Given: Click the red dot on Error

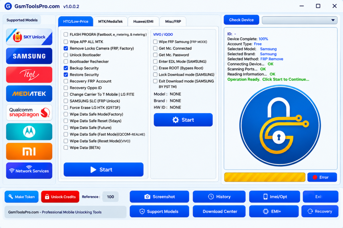Looking at the screenshot, I should [x=315, y=177].
